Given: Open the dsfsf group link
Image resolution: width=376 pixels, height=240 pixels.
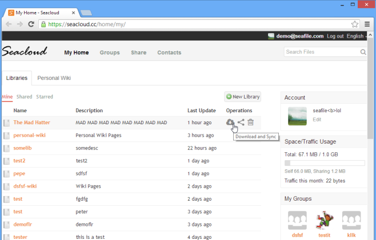Looking at the screenshot, I should (297, 235).
